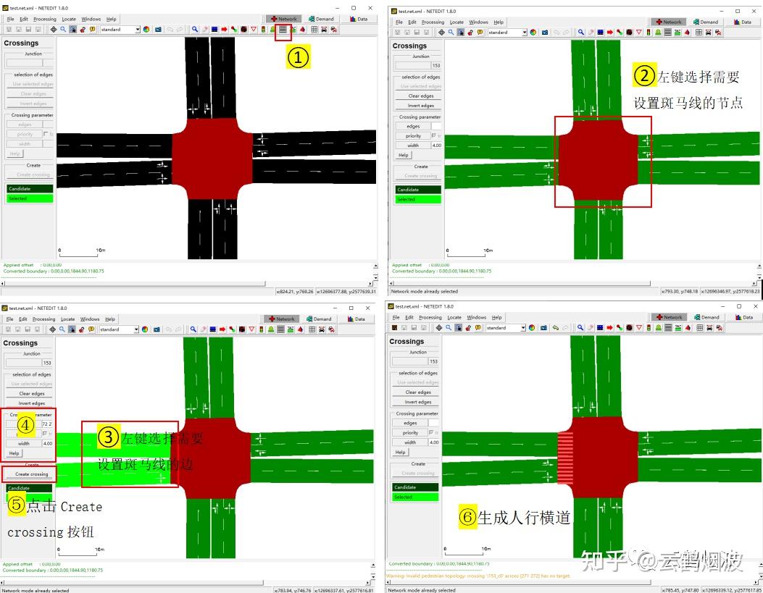Select the crossing mode icon in the toolbar
763x593 pixels.
pos(281,30)
